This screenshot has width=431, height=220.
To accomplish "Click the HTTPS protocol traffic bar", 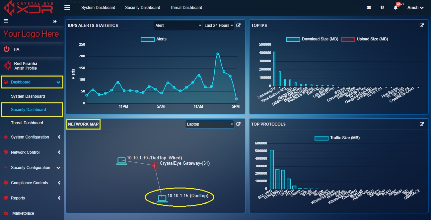I will (283, 179).
